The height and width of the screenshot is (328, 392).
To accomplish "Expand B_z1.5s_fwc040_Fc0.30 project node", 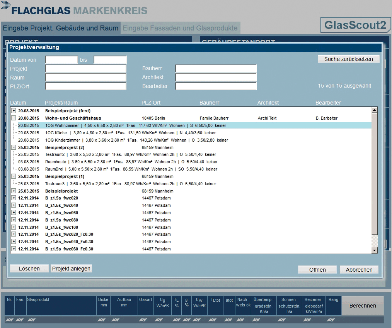I will click(x=14, y=242).
